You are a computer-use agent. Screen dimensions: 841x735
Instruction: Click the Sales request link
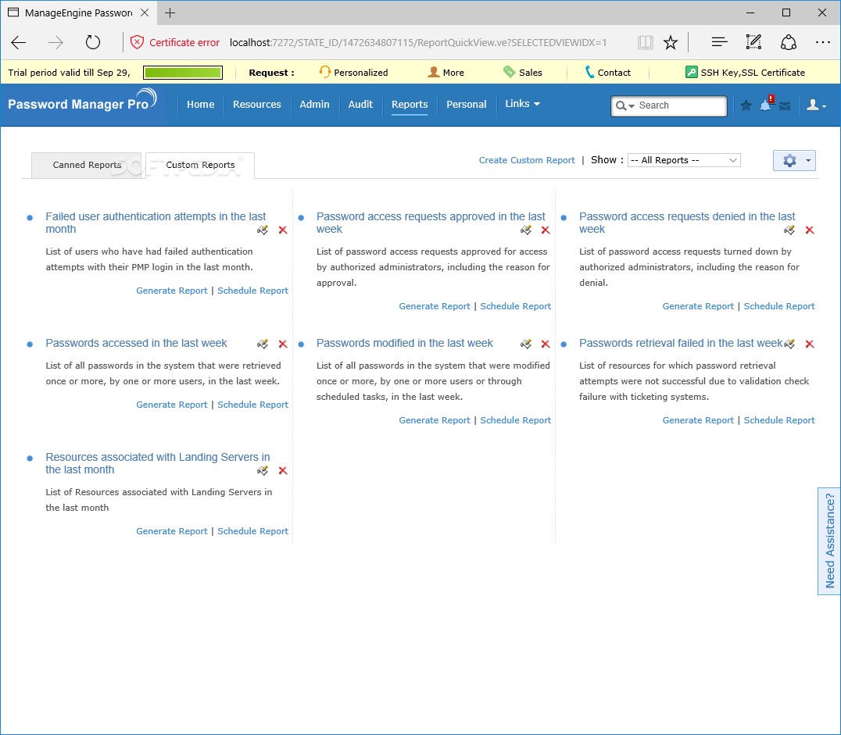click(522, 73)
